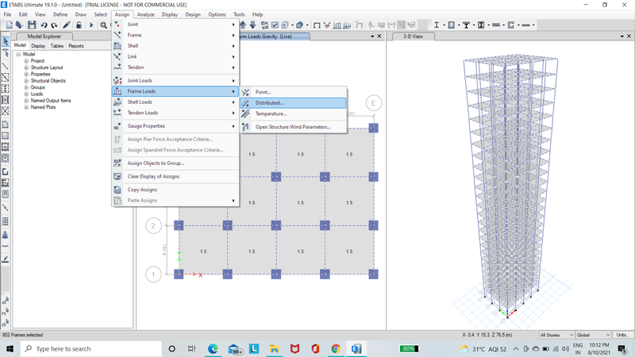Toggle the Lock model padlock icon
Image resolution: width=635 pixels, height=357 pixels.
coord(79,25)
